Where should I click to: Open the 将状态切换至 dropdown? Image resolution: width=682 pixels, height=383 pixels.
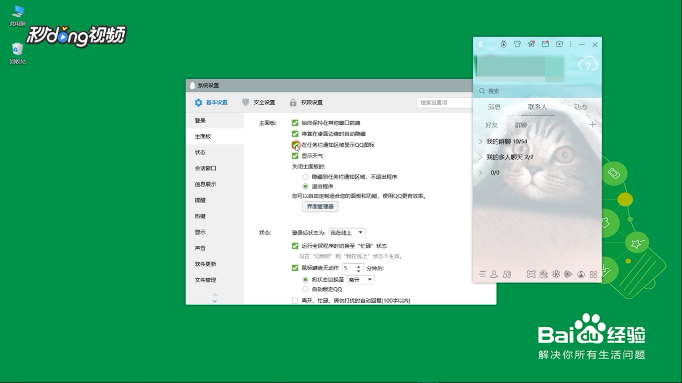point(360,279)
